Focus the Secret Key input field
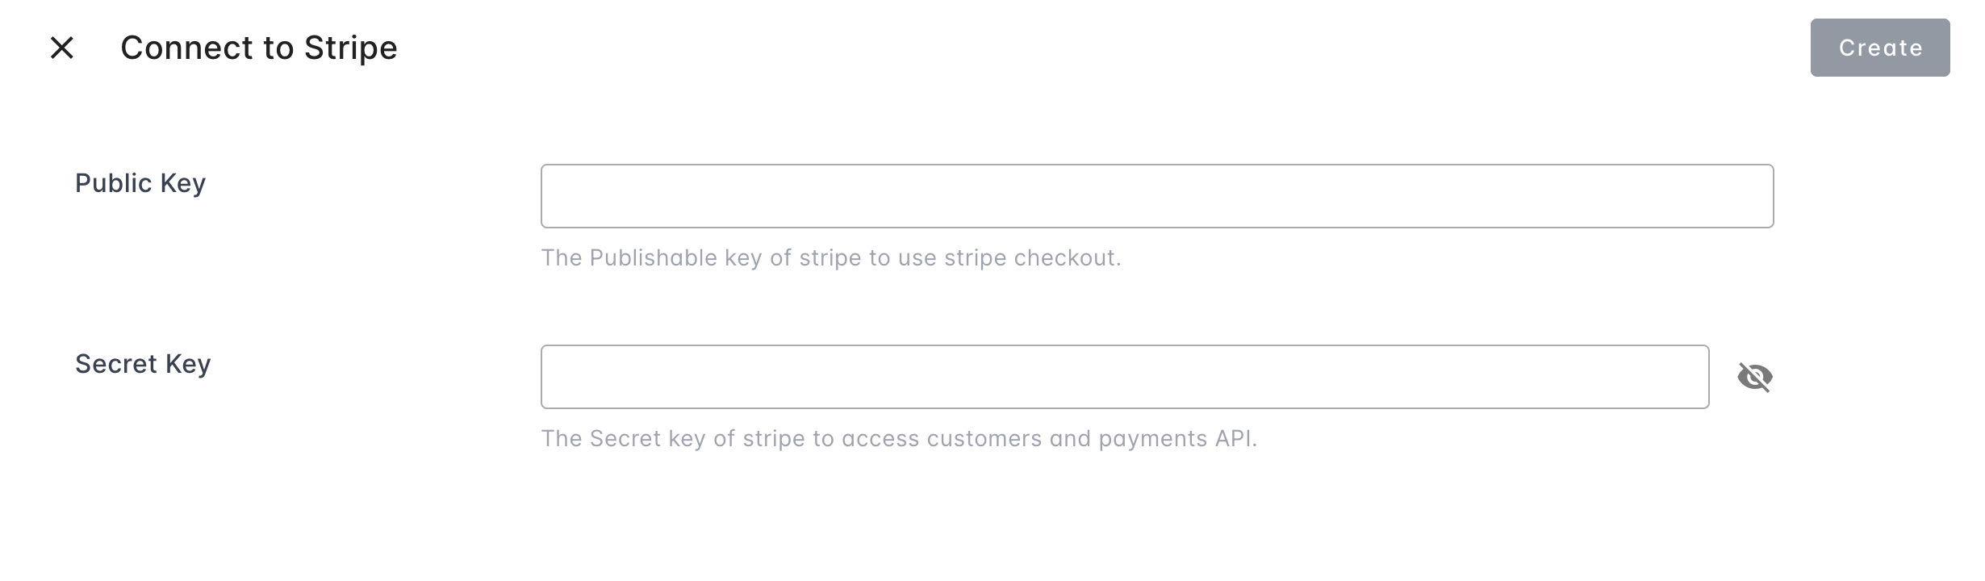This screenshot has height=581, width=1985. (1124, 377)
